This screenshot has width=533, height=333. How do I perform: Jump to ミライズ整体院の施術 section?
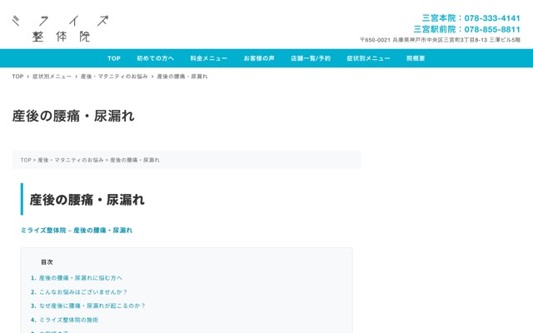68,320
